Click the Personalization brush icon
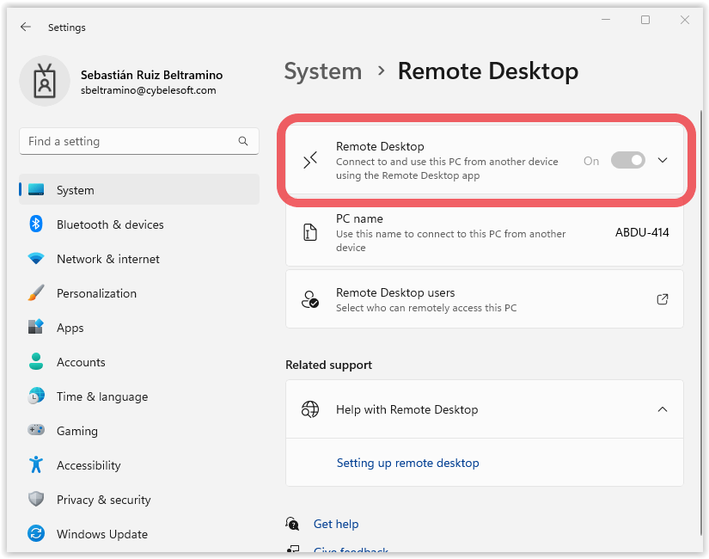Viewport: 709px width, 559px height. click(36, 293)
